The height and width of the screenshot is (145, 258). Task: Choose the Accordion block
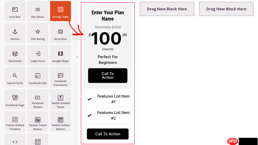pyautogui.click(x=61, y=33)
